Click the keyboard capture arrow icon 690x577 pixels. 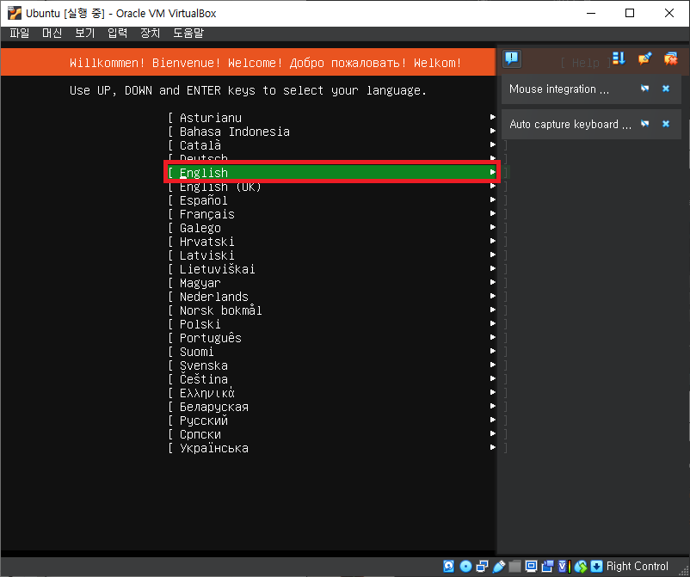597,566
